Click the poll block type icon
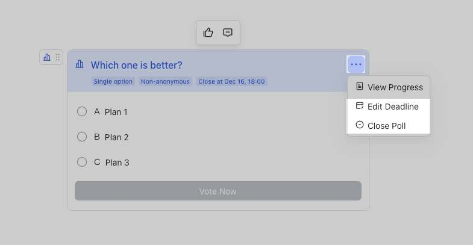The image size is (473, 245). click(47, 57)
